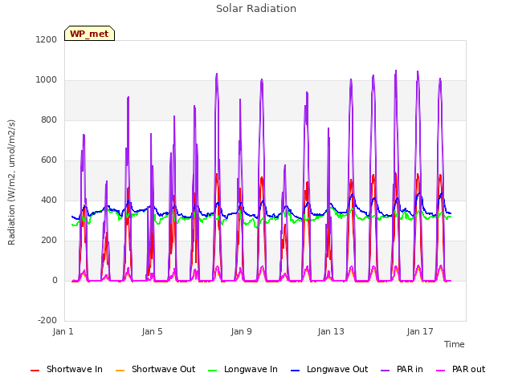514x385 pixels.
Task: Select the Longwave Out legend label
Action: click(x=337, y=369)
